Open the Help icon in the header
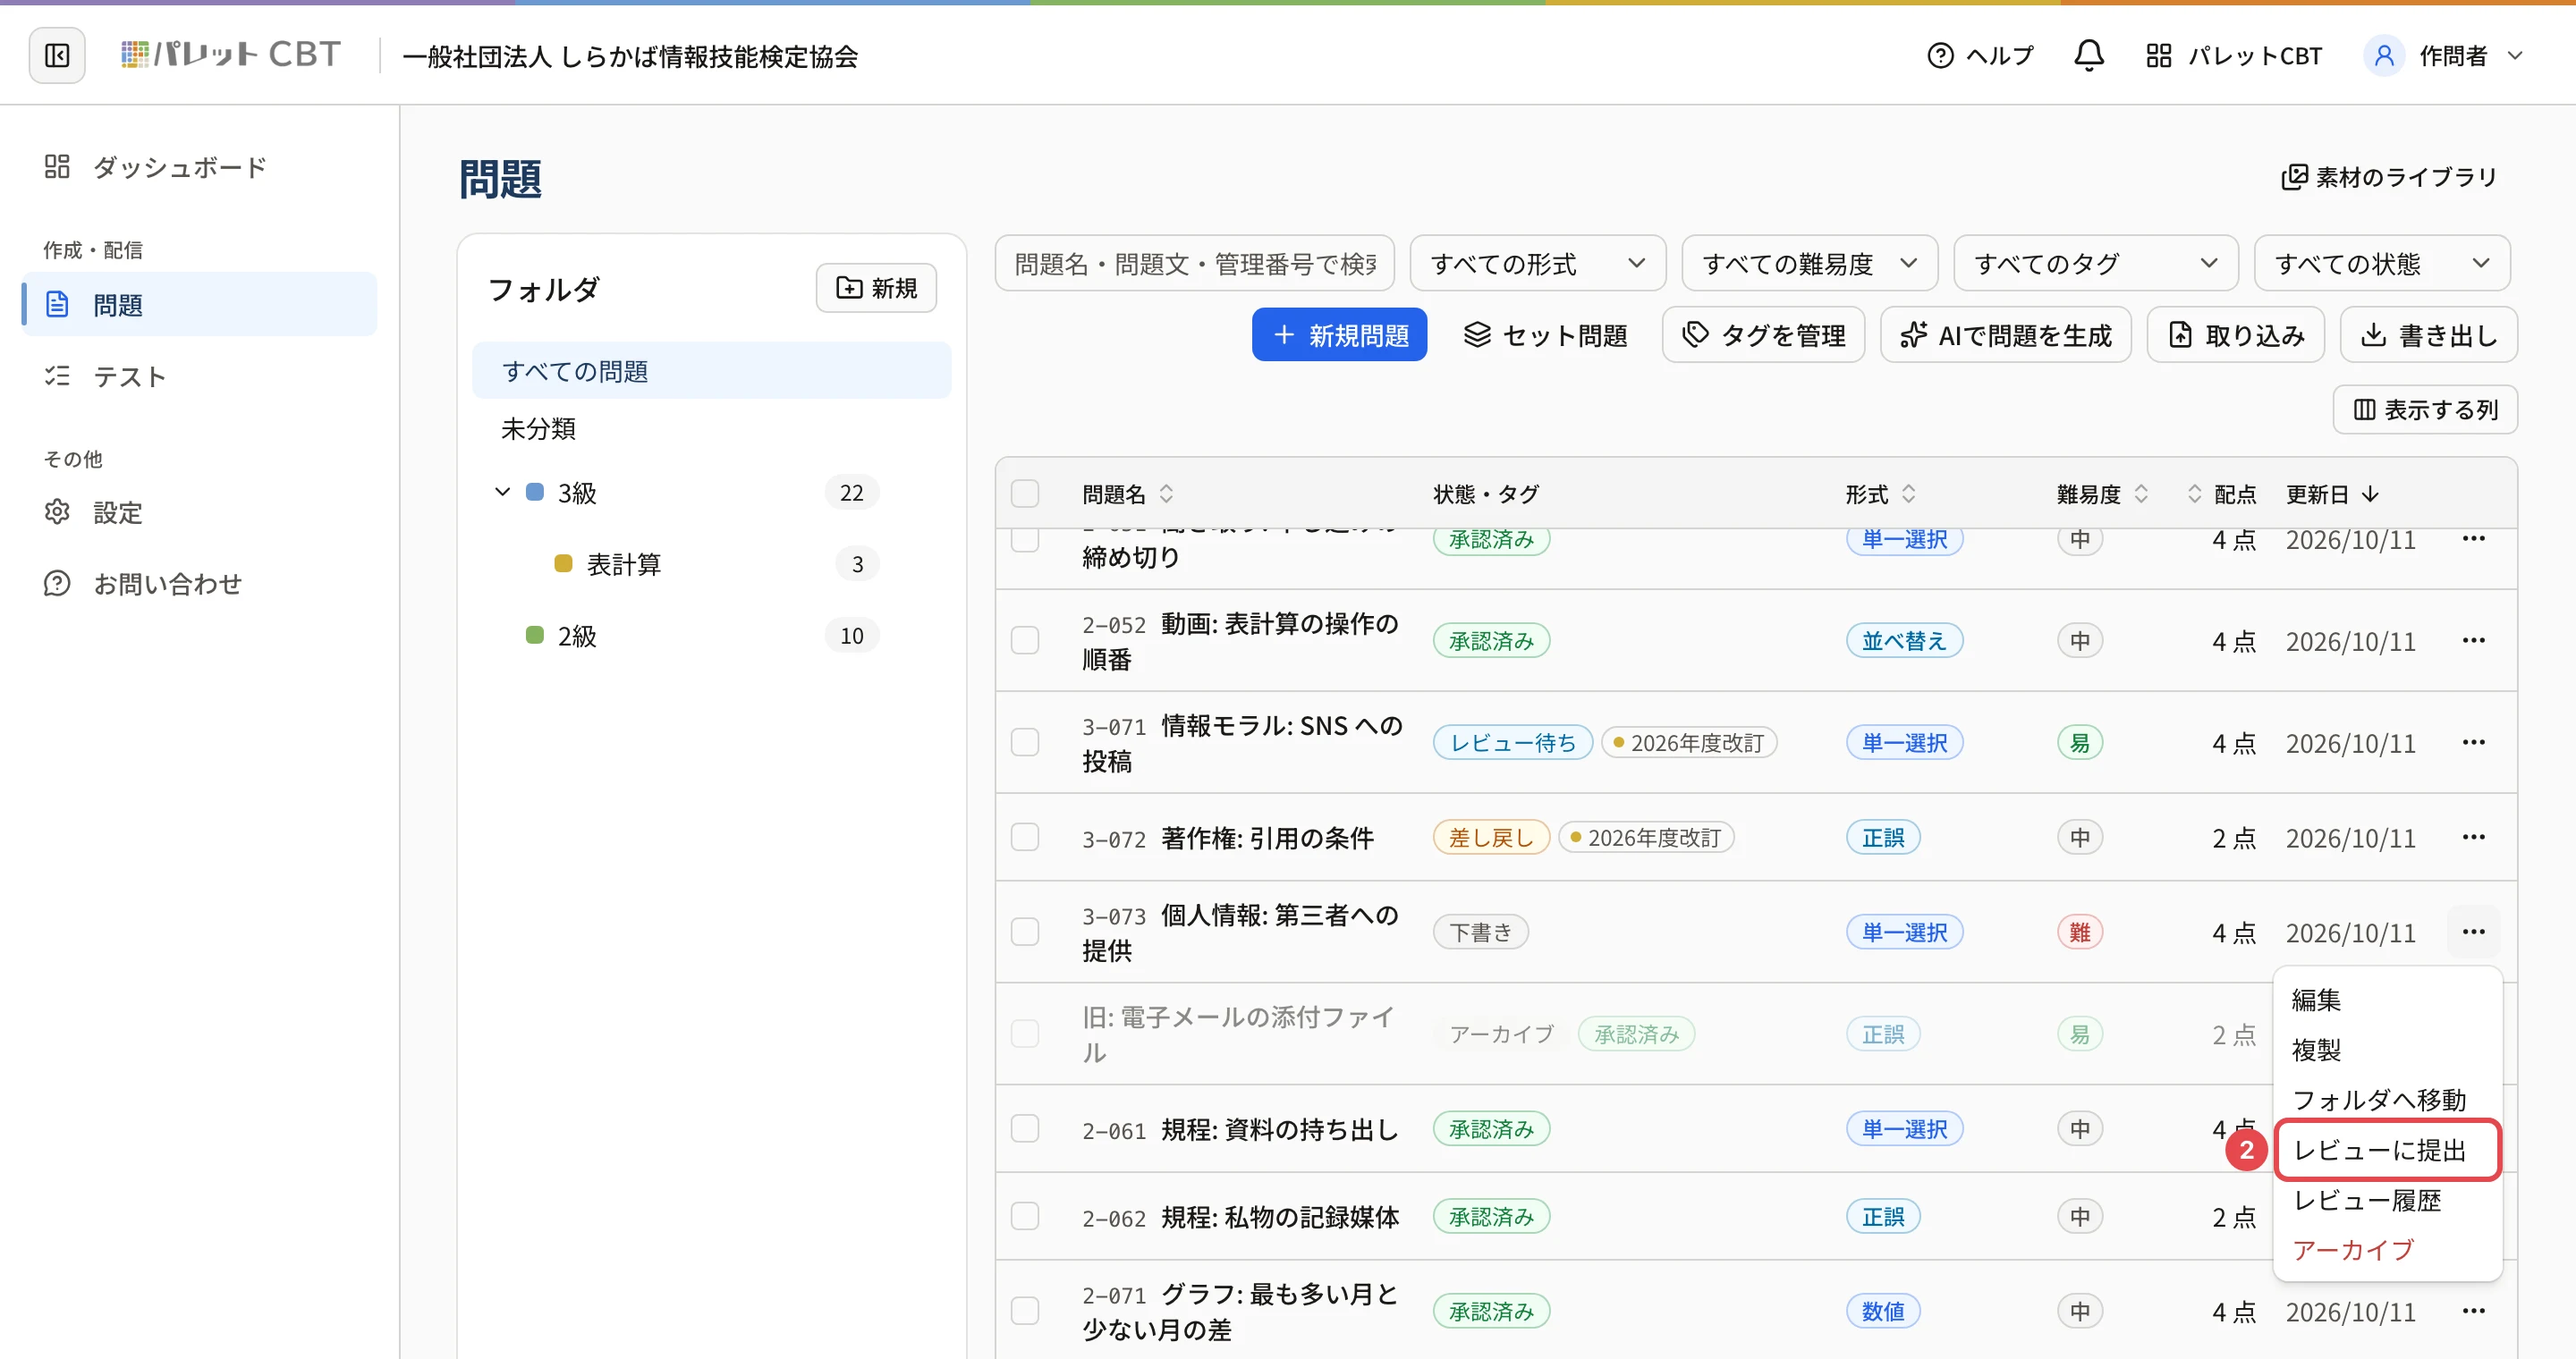Screen dimensions: 2576x1359 (1940, 55)
